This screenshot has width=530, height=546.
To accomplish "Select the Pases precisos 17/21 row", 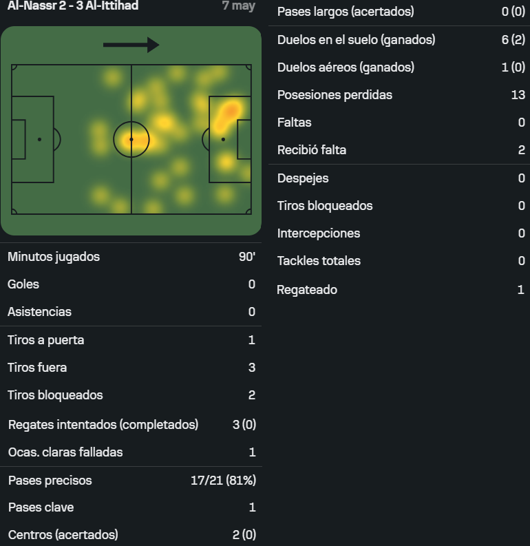I will 131,480.
